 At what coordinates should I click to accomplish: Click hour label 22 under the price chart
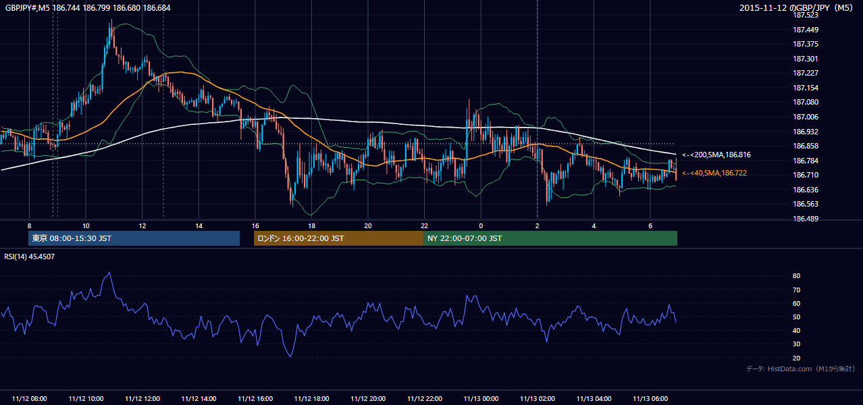(x=424, y=225)
